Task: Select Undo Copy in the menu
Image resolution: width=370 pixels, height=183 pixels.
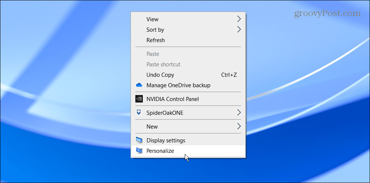Action: point(188,75)
